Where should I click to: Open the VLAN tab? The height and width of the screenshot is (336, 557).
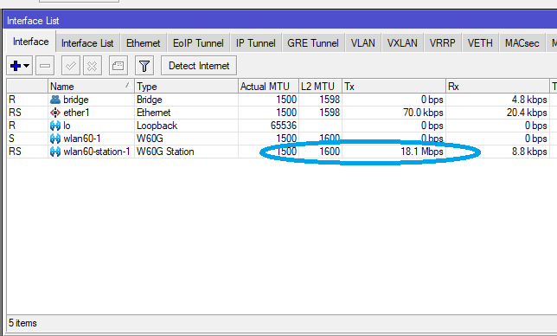pyautogui.click(x=363, y=43)
